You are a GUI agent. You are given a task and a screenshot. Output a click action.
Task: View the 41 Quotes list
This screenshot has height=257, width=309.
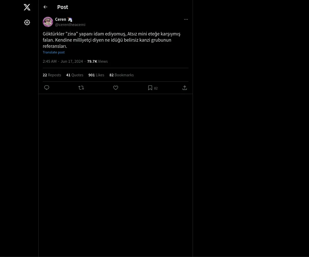(x=75, y=75)
